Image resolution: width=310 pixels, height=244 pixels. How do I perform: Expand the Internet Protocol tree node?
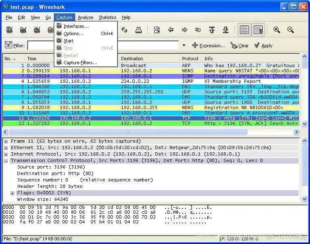pyautogui.click(x=6, y=154)
